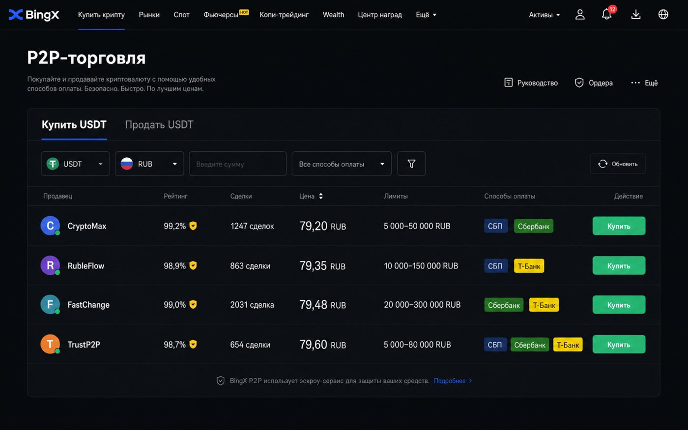Viewport: 688px width, 430px height.
Task: Click the Обновить refresh button
Action: [618, 164]
